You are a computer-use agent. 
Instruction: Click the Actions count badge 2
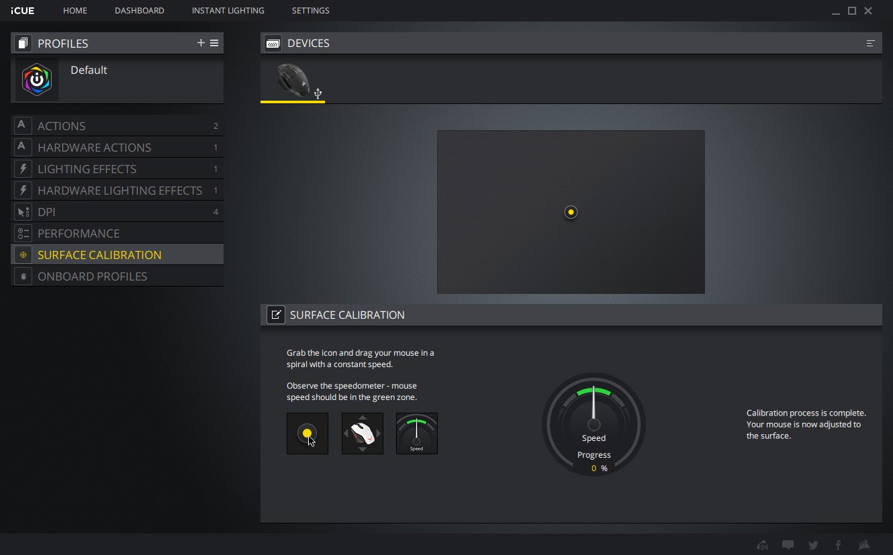pyautogui.click(x=216, y=126)
